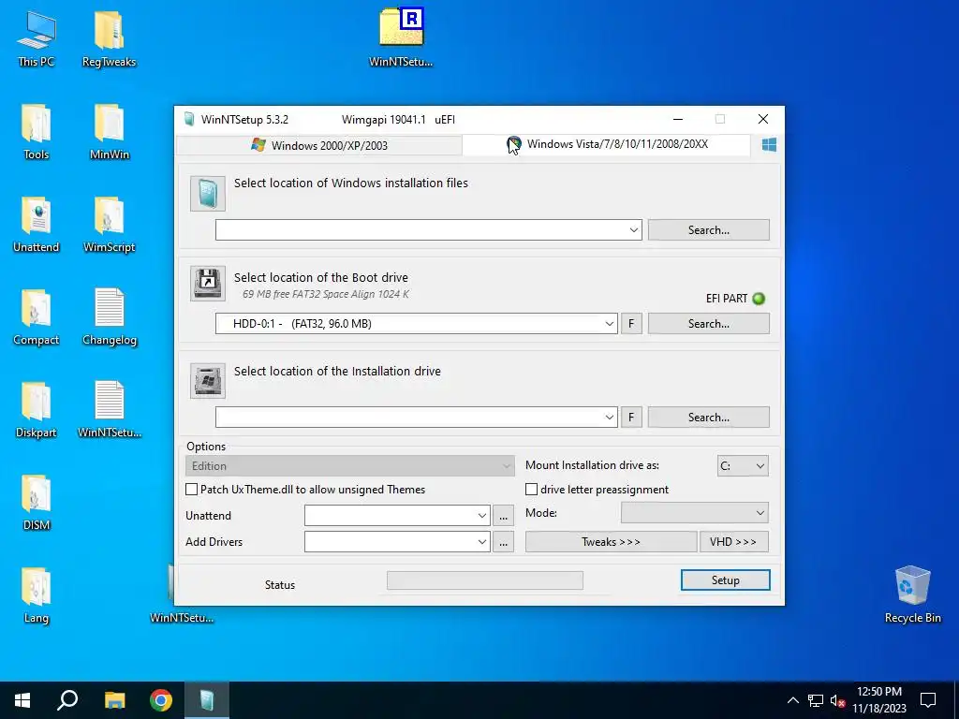Open the Edition dropdown

coord(349,466)
